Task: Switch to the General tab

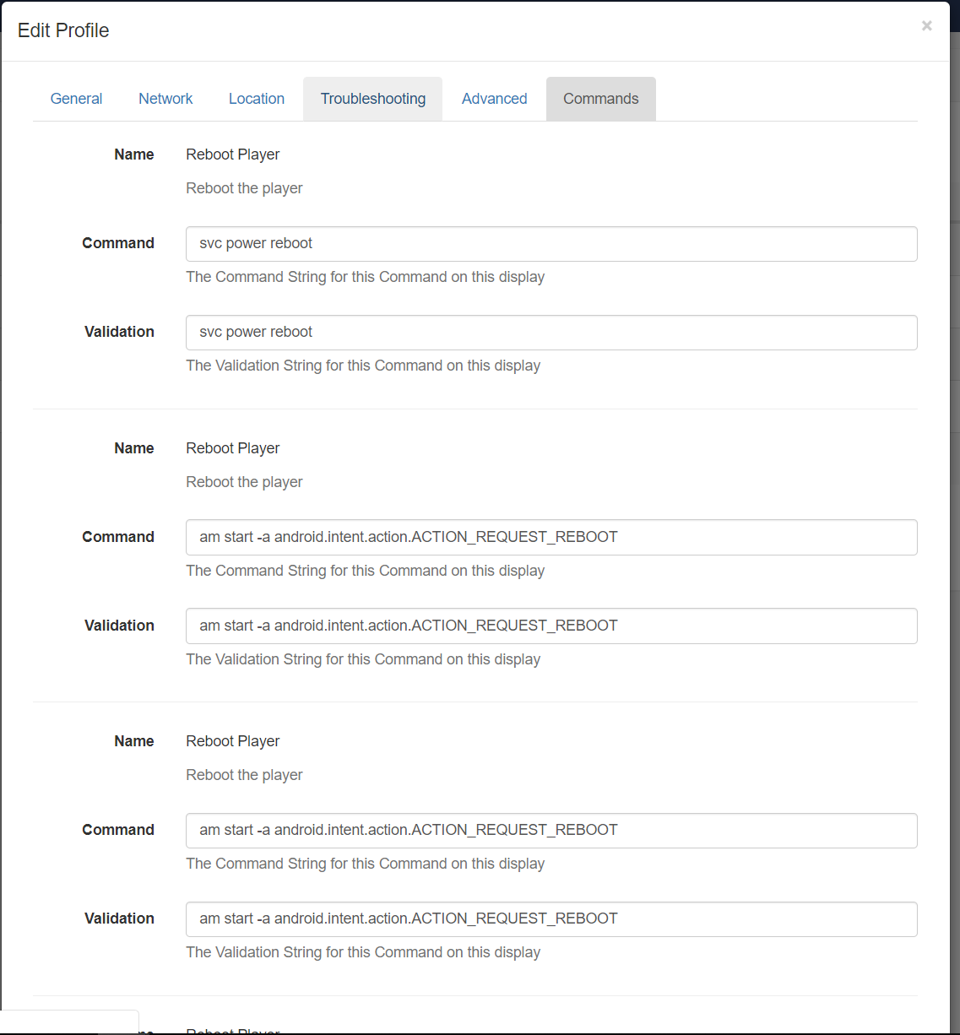Action: pyautogui.click(x=76, y=99)
